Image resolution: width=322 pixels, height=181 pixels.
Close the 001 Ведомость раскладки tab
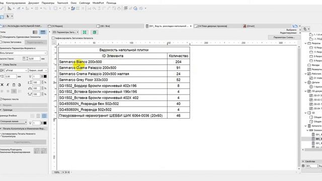(x=191, y=26)
